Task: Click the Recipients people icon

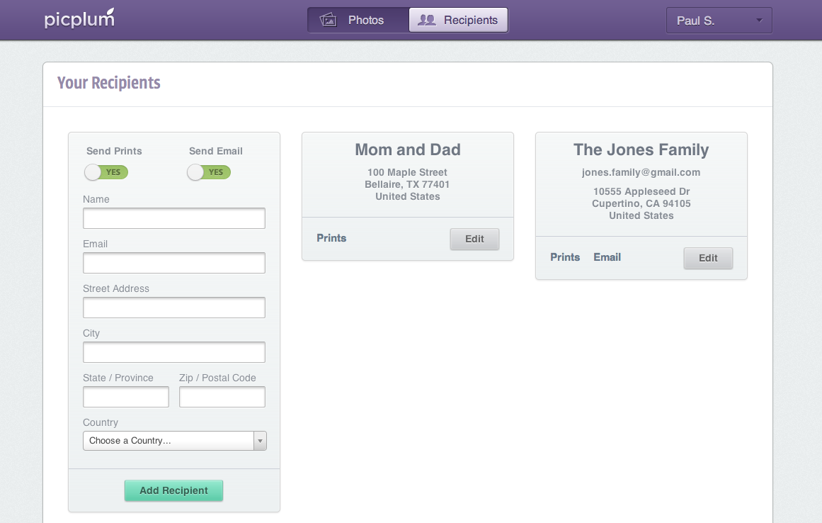Action: click(427, 20)
